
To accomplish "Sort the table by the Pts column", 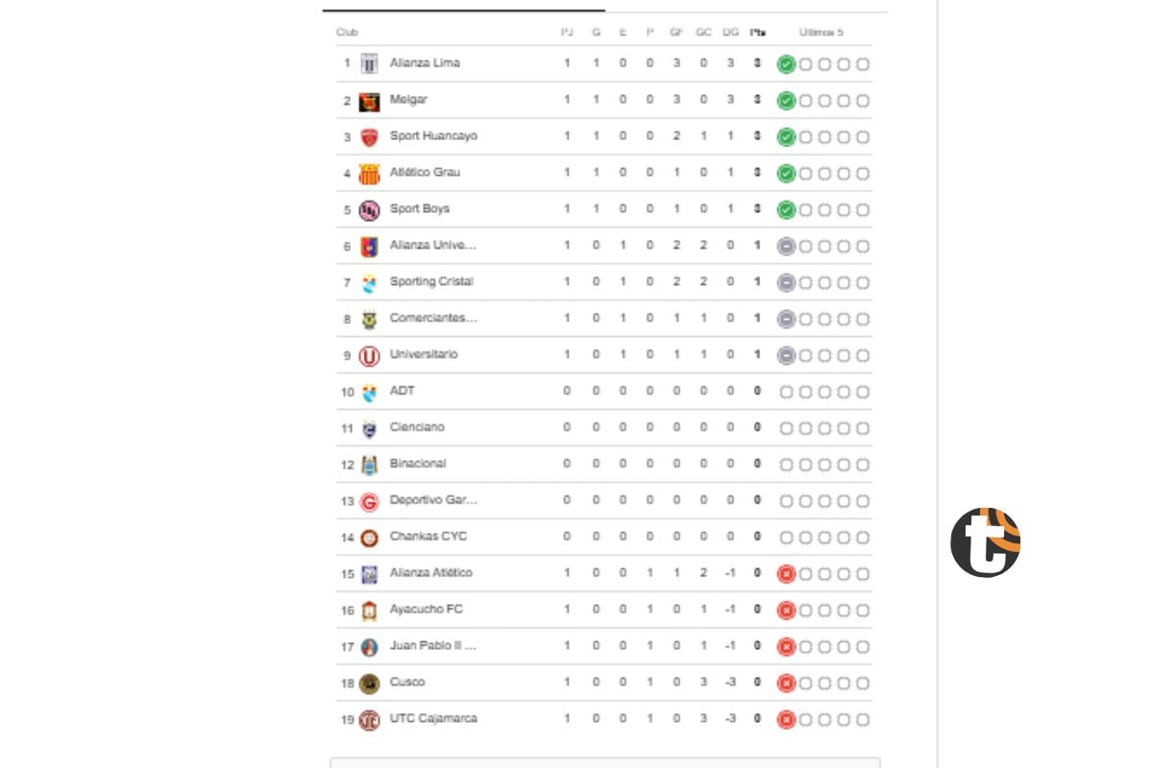I will coord(756,31).
